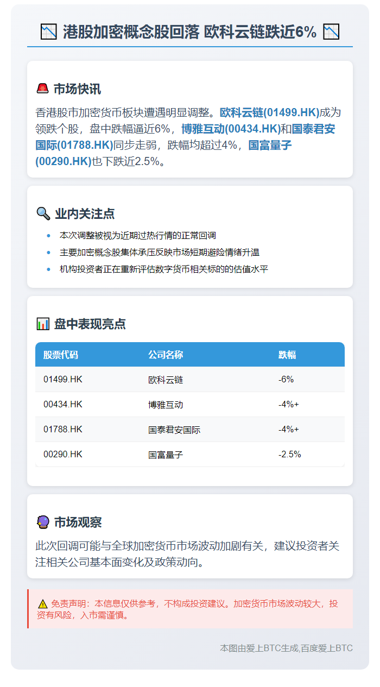Click the footer 本图由爱上BTC生成 text

tap(286, 648)
